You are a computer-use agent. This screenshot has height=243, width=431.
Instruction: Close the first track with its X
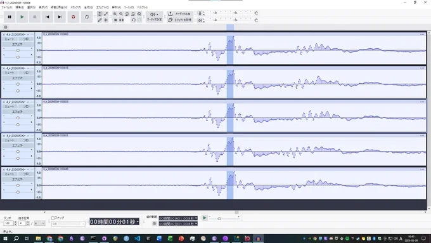(4, 35)
